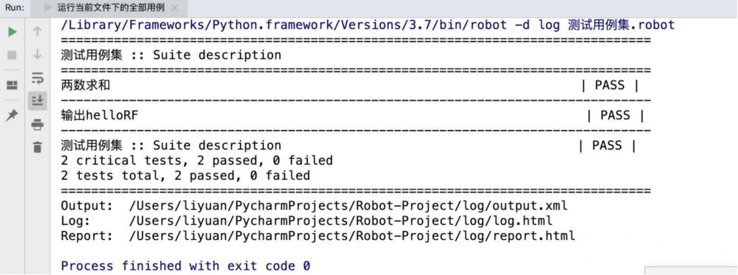The width and height of the screenshot is (738, 275).
Task: Print the console output
Action: pos(37,124)
